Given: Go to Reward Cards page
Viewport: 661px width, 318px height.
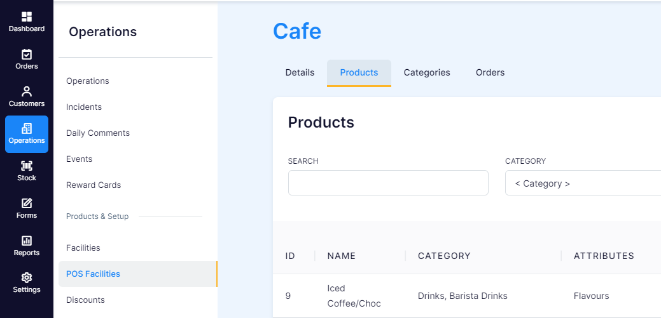Looking at the screenshot, I should 93,185.
